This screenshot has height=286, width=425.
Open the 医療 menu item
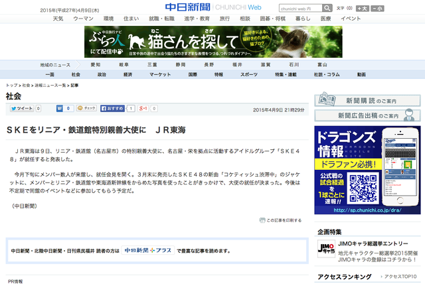tap(325, 19)
